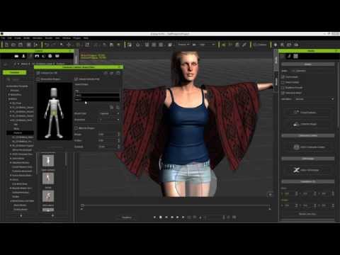This screenshot has width=340, height=255.
Task: Click the sliders tab icon in Modify panel
Action: pyautogui.click(x=283, y=56)
